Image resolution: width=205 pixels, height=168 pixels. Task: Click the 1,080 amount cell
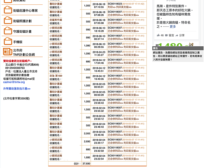tap(87, 46)
